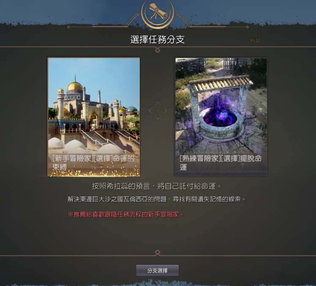Click the 松鼠 watermark text
The width and height of the screenshot is (316, 286).
pyautogui.click(x=256, y=41)
